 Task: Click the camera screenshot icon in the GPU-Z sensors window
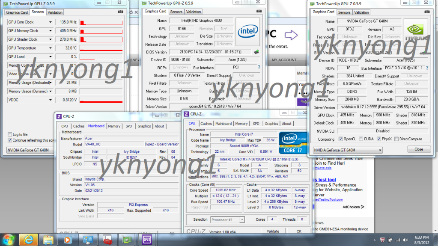point(120,12)
